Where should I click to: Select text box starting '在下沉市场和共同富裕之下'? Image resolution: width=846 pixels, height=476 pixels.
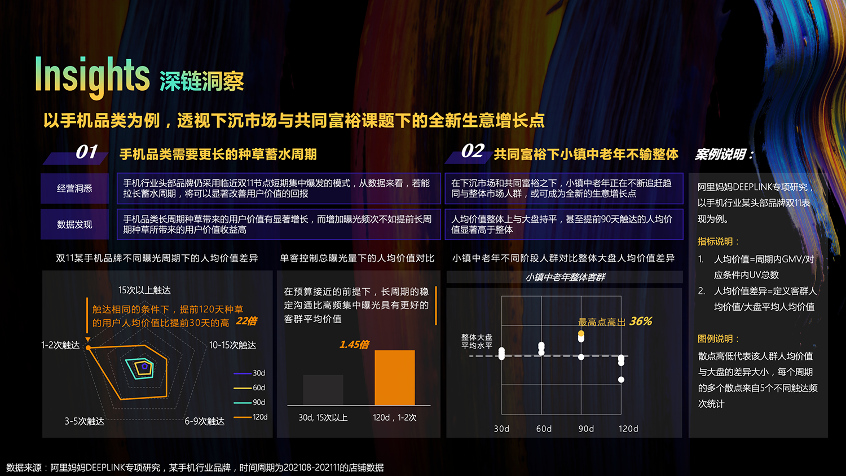pyautogui.click(x=564, y=188)
